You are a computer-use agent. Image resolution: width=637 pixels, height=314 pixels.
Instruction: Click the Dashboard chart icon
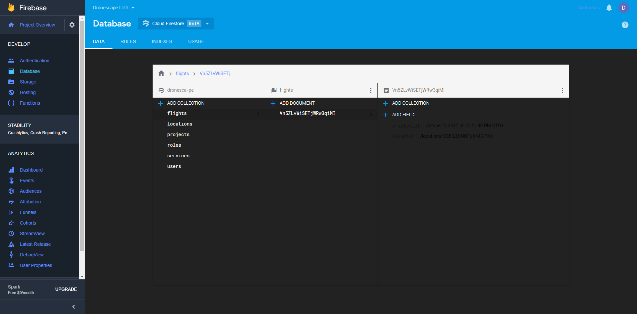tap(11, 170)
